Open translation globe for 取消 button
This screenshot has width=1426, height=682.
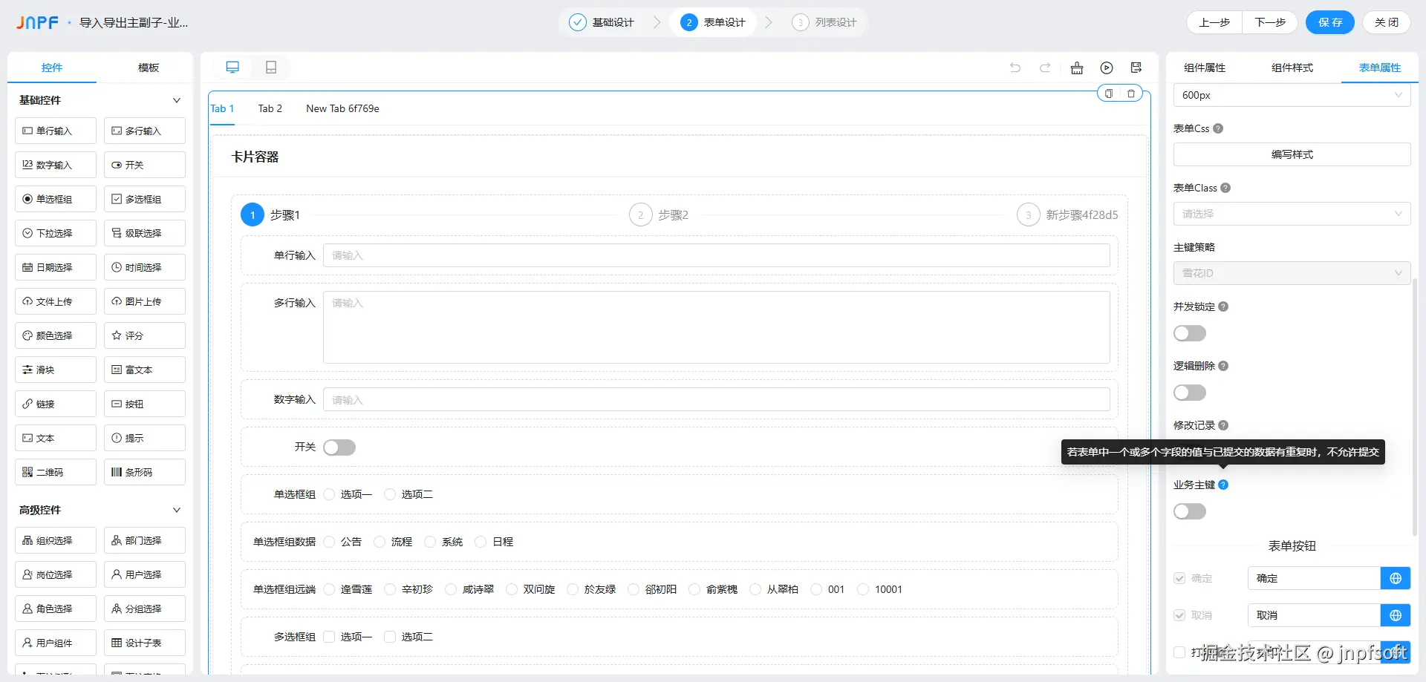pyautogui.click(x=1396, y=615)
